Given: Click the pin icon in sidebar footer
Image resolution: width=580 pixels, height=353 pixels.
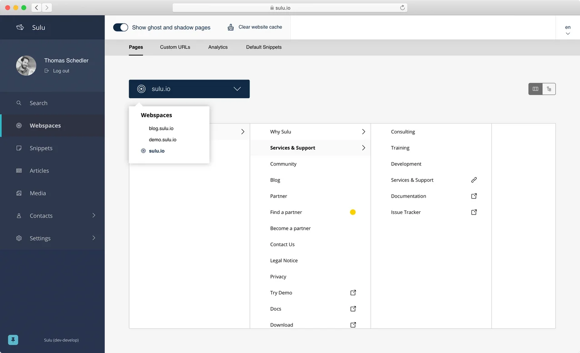Looking at the screenshot, I should coord(13,340).
